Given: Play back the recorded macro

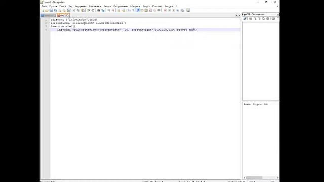Looking at the screenshot, I should (173, 10).
